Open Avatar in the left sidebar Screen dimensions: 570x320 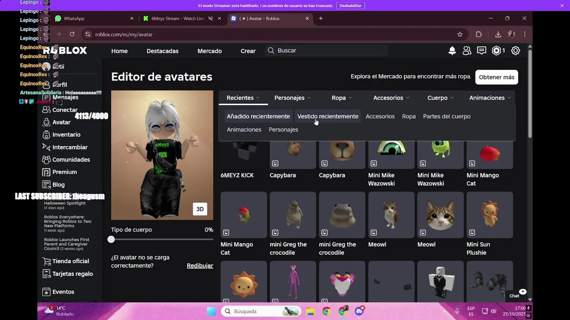56,122
